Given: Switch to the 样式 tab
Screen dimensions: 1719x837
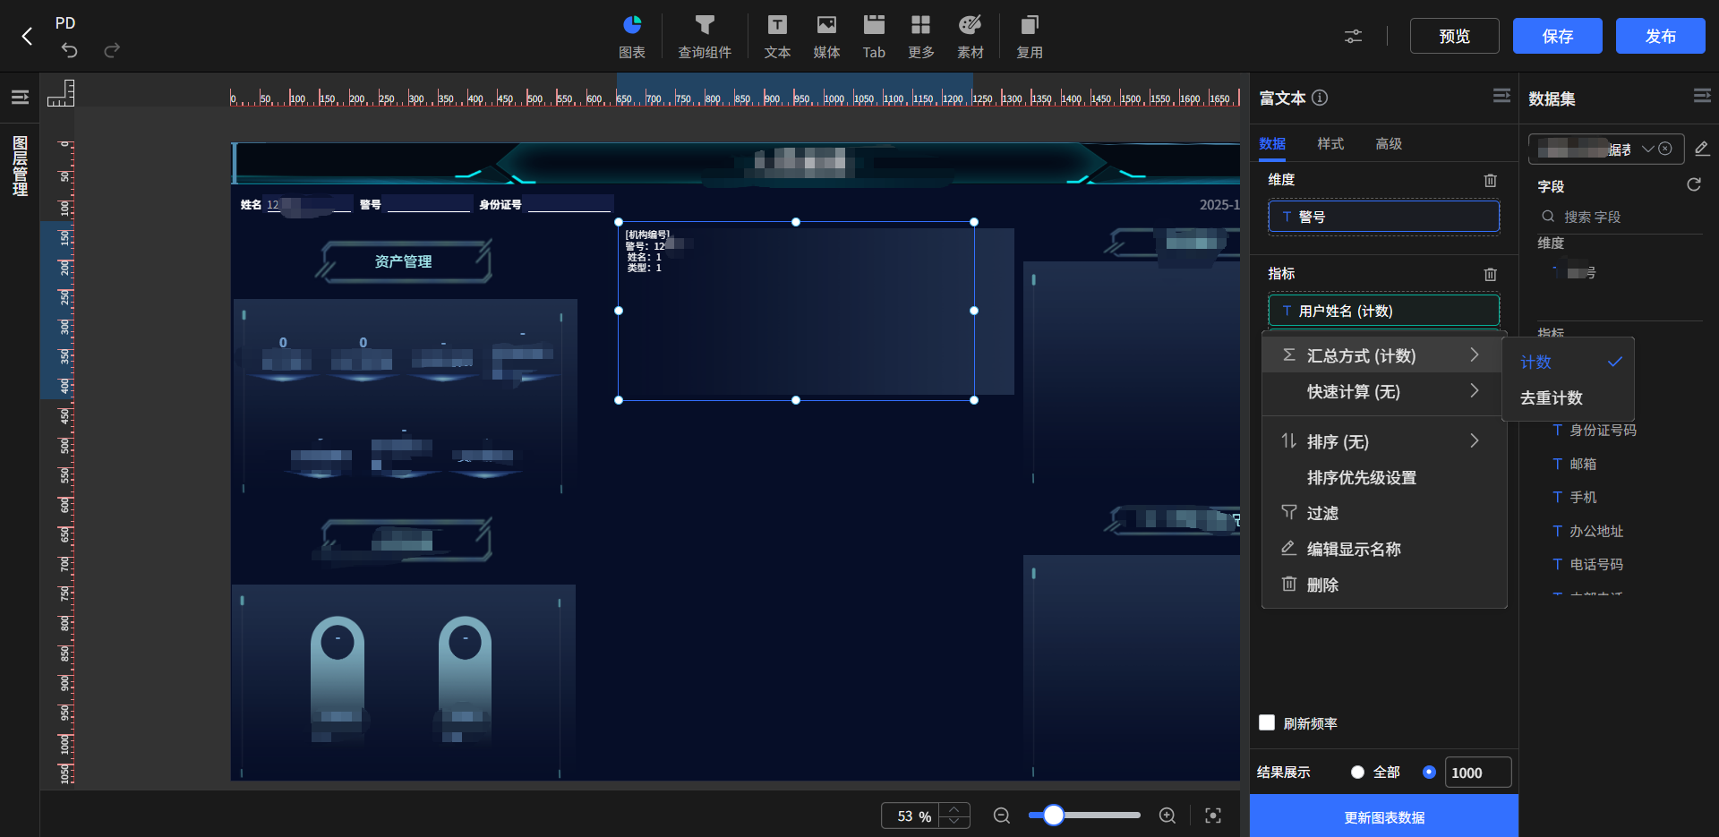Looking at the screenshot, I should click(1330, 144).
